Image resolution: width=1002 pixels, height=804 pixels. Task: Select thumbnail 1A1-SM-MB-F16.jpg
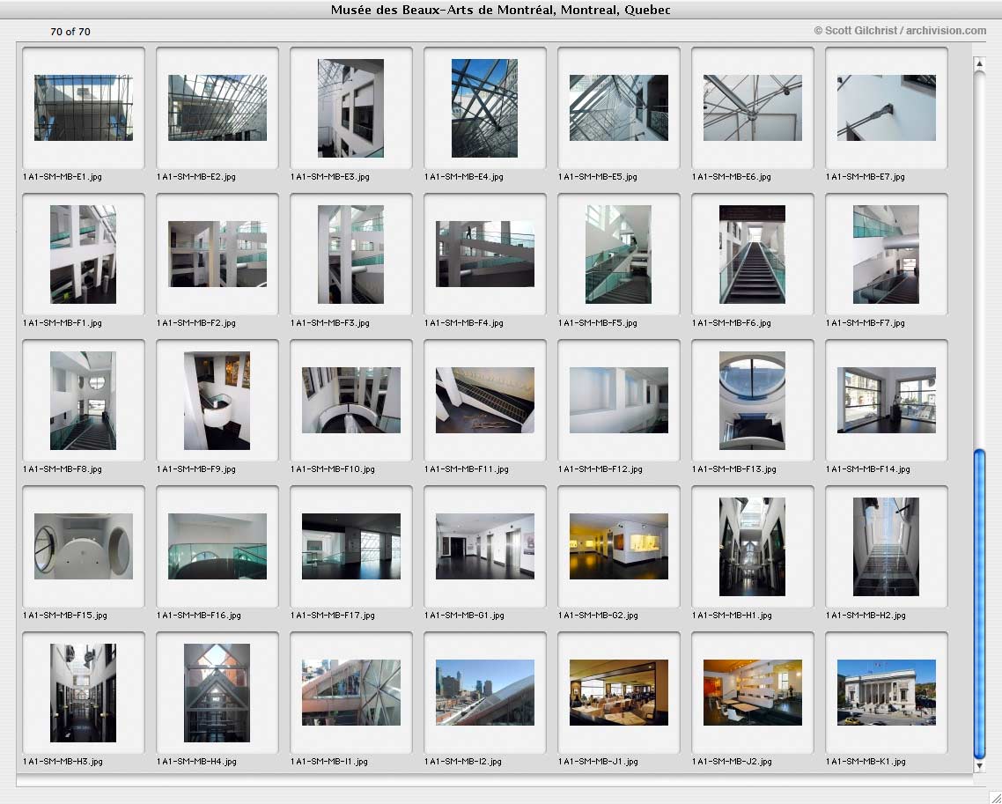[217, 547]
